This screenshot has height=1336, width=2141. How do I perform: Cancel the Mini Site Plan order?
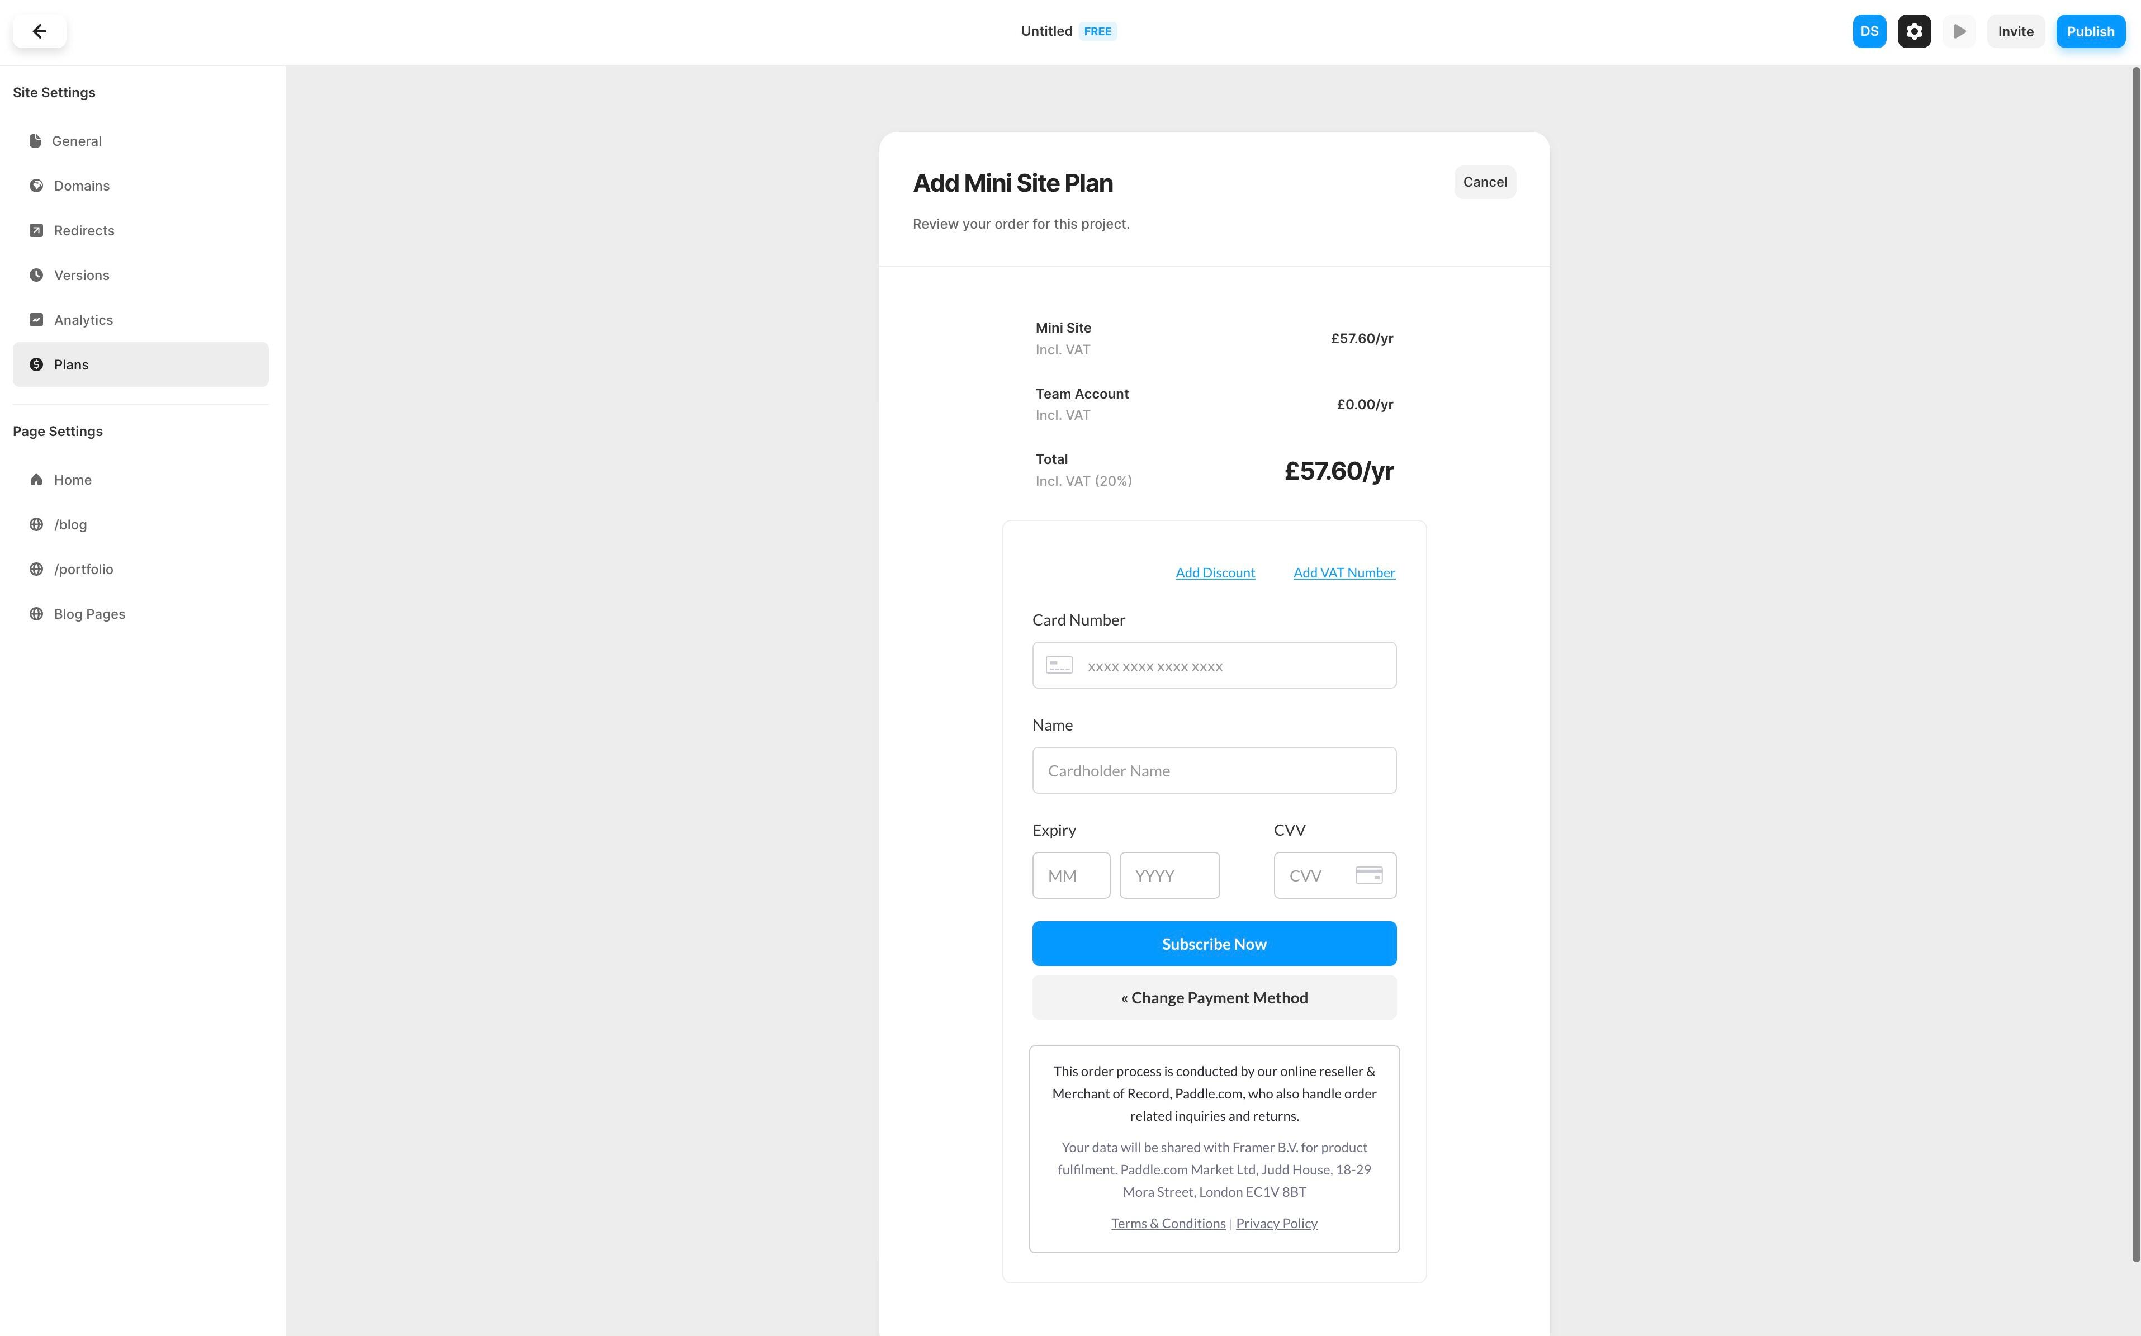(1485, 182)
